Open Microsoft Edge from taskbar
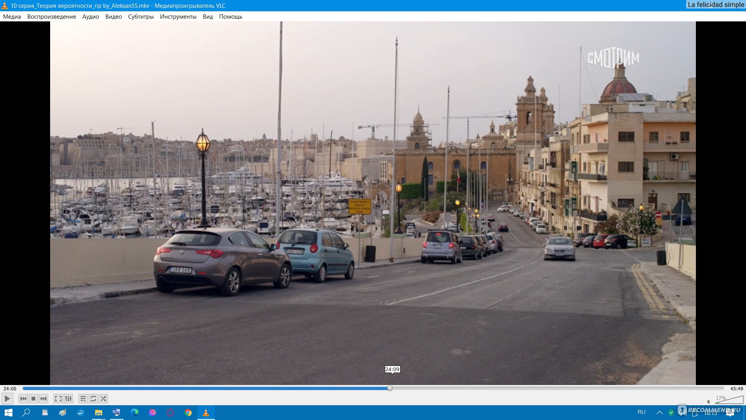 tap(134, 413)
